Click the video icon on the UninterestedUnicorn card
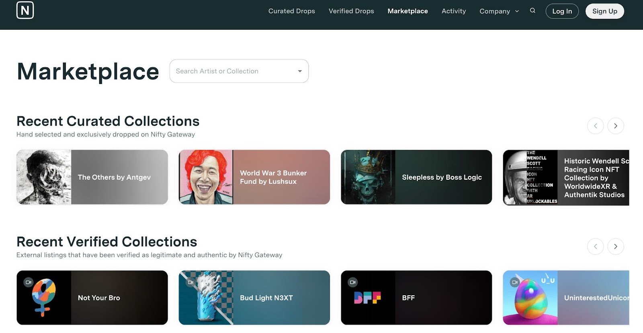This screenshot has width=643, height=333. 515,282
